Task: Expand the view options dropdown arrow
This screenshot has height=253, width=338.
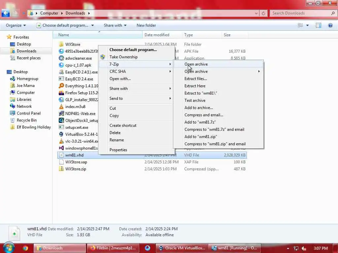Action: pyautogui.click(x=307, y=25)
